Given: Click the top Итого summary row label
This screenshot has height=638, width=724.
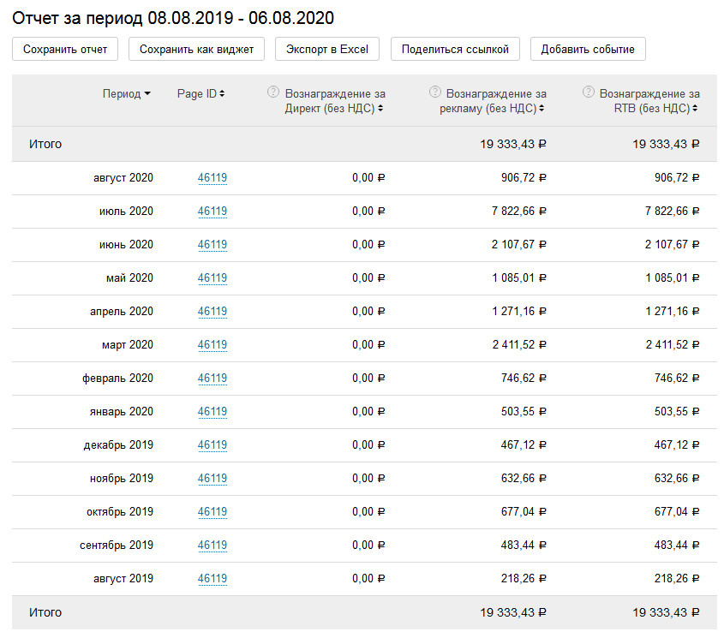Looking at the screenshot, I should [45, 145].
